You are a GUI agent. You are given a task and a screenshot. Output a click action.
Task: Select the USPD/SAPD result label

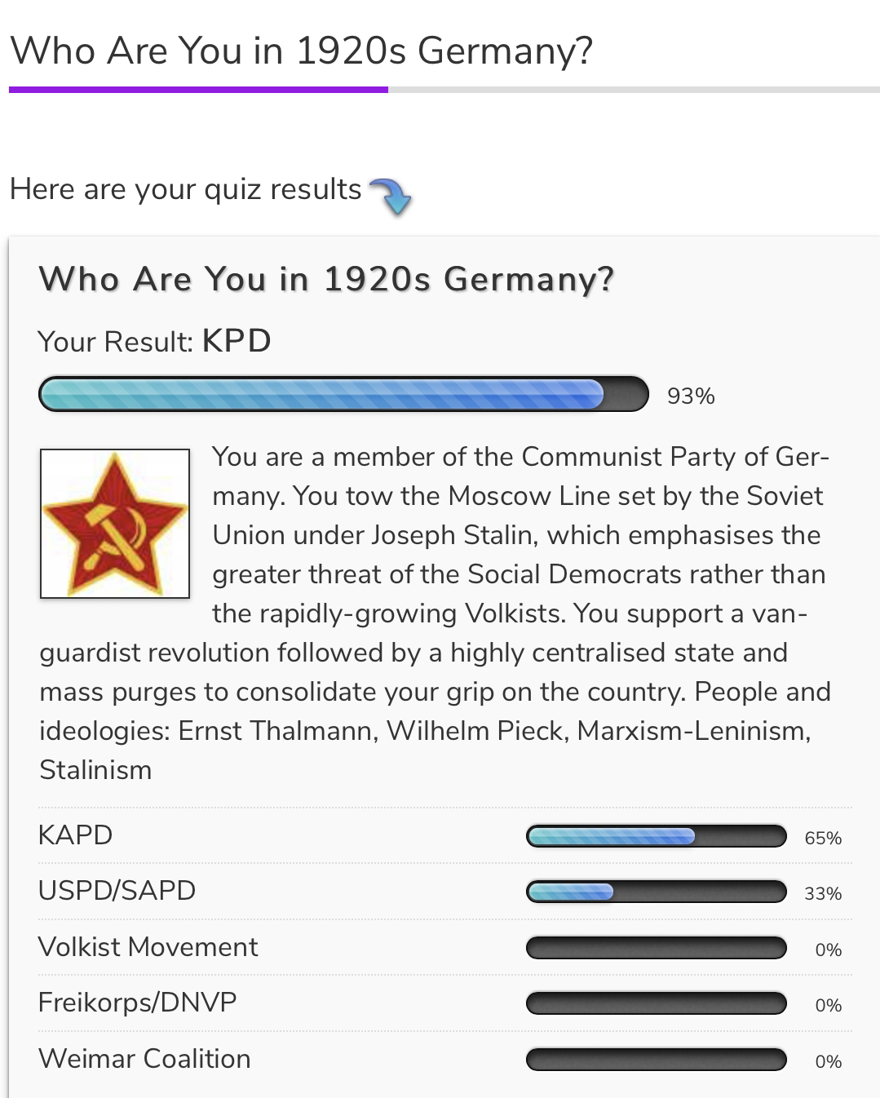(117, 891)
